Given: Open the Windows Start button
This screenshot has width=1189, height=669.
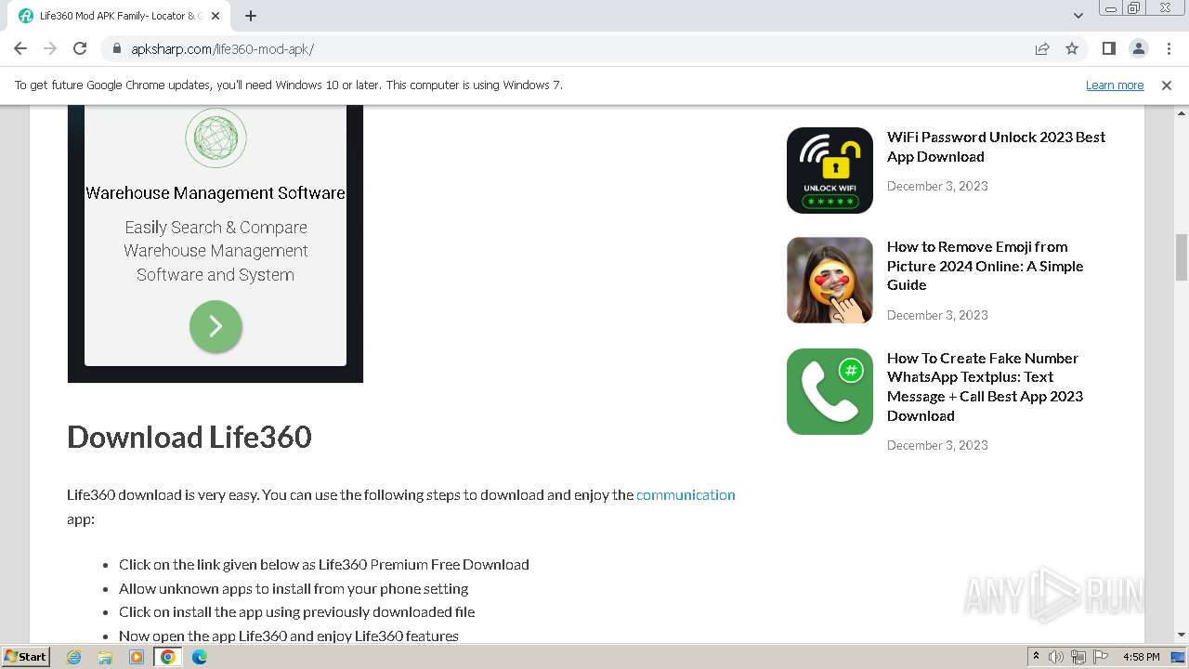Looking at the screenshot, I should click(26, 657).
